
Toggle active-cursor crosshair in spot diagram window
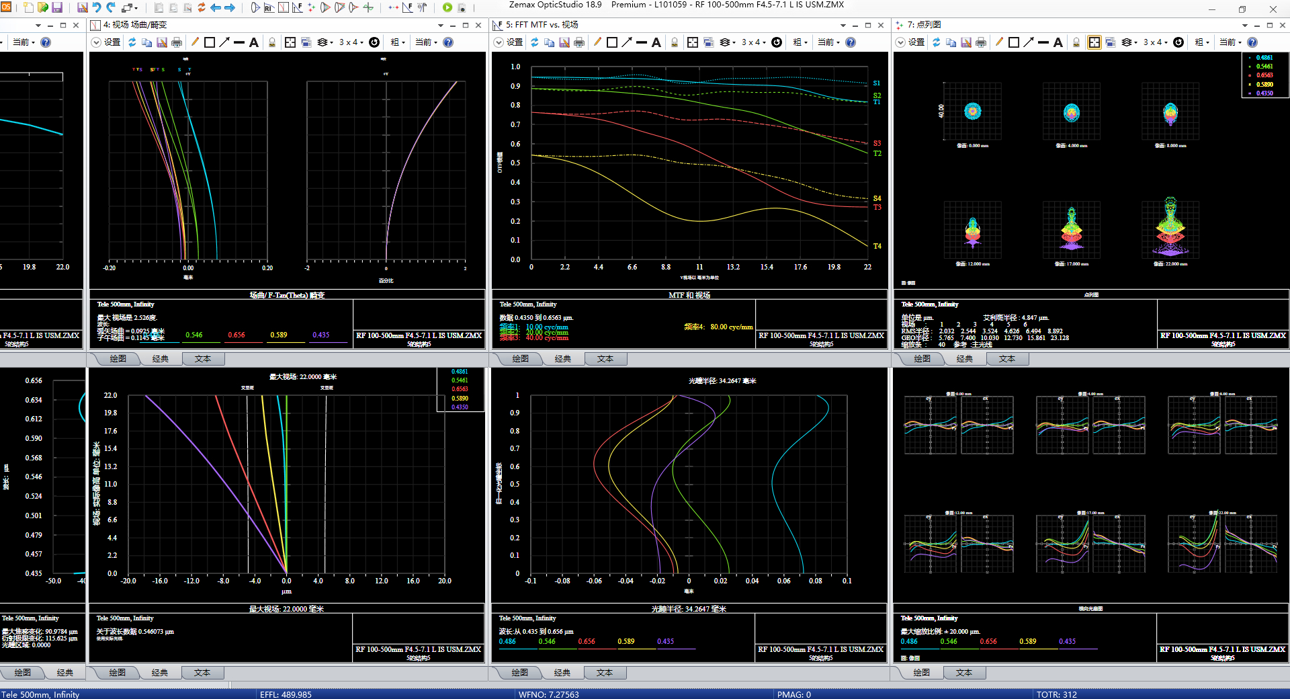tap(1094, 42)
